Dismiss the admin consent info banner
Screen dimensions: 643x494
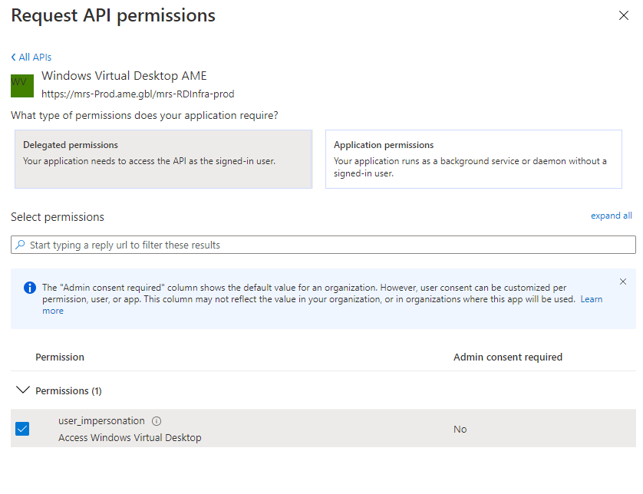point(622,282)
